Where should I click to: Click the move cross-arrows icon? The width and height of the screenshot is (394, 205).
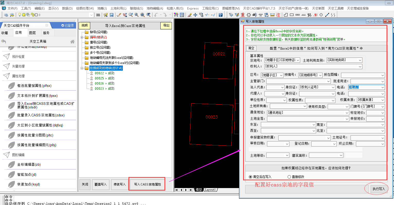[x=195, y=15]
